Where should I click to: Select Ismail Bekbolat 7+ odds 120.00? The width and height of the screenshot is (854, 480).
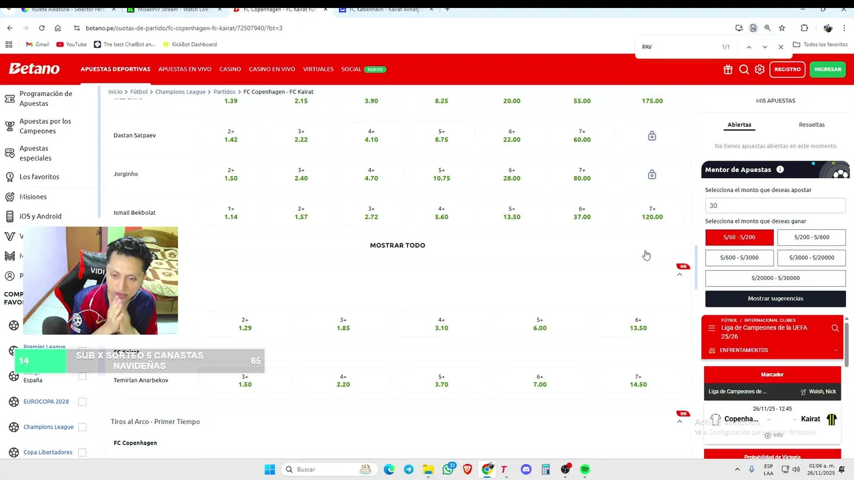pos(652,213)
